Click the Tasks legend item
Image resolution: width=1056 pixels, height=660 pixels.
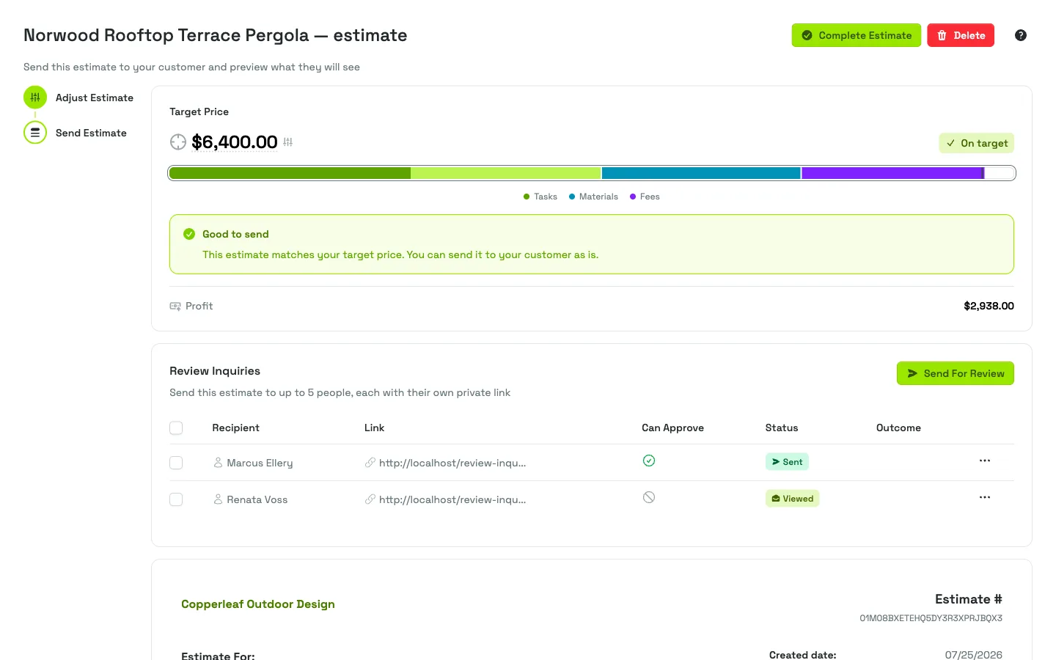[540, 197]
